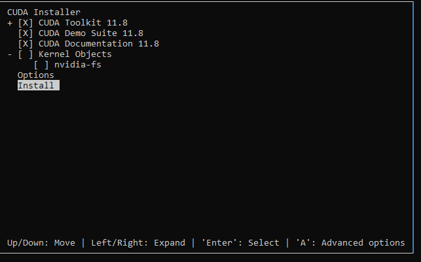
Task: Uncheck the CUDA Demo Suite 11.8 checkbox
Action: (x=26, y=33)
